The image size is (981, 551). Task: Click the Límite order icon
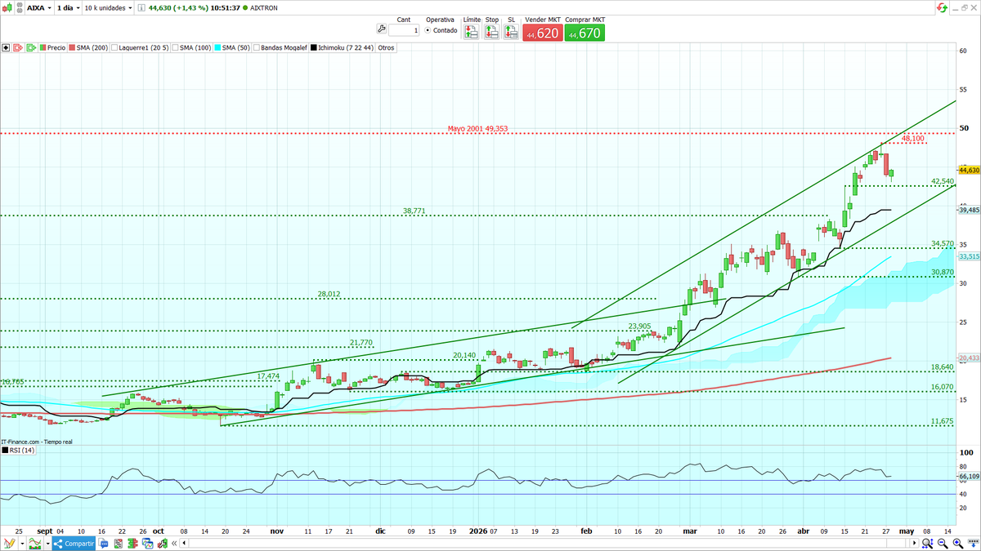tap(471, 32)
